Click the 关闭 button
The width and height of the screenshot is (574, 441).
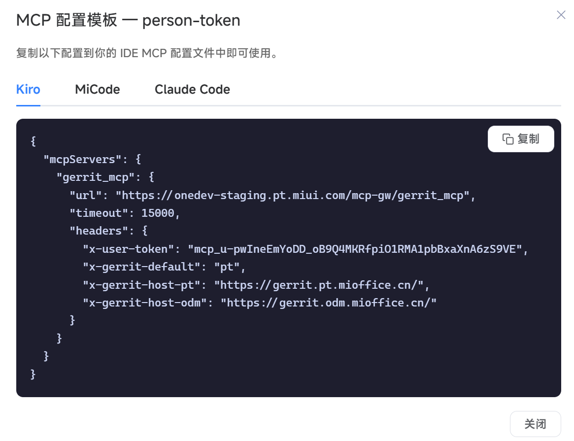tap(535, 424)
